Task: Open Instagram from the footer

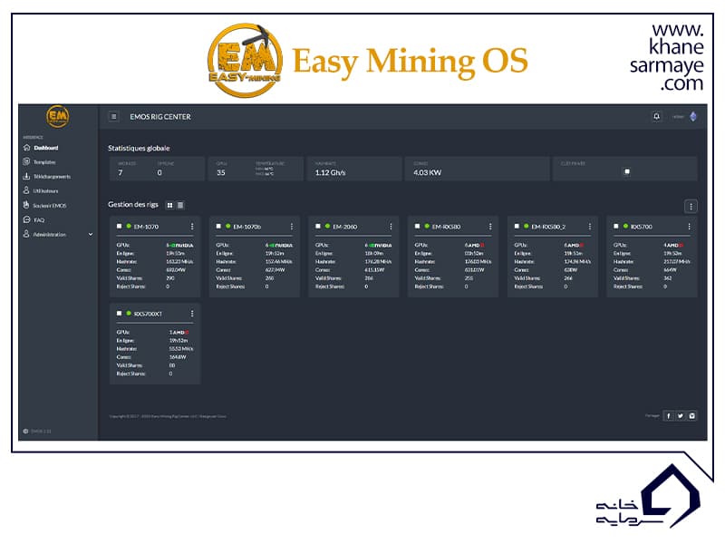Action: click(691, 416)
